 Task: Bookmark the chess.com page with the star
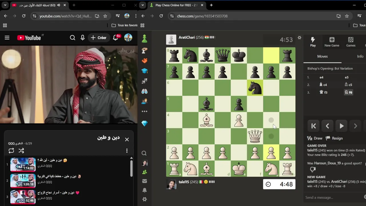click(x=347, y=16)
